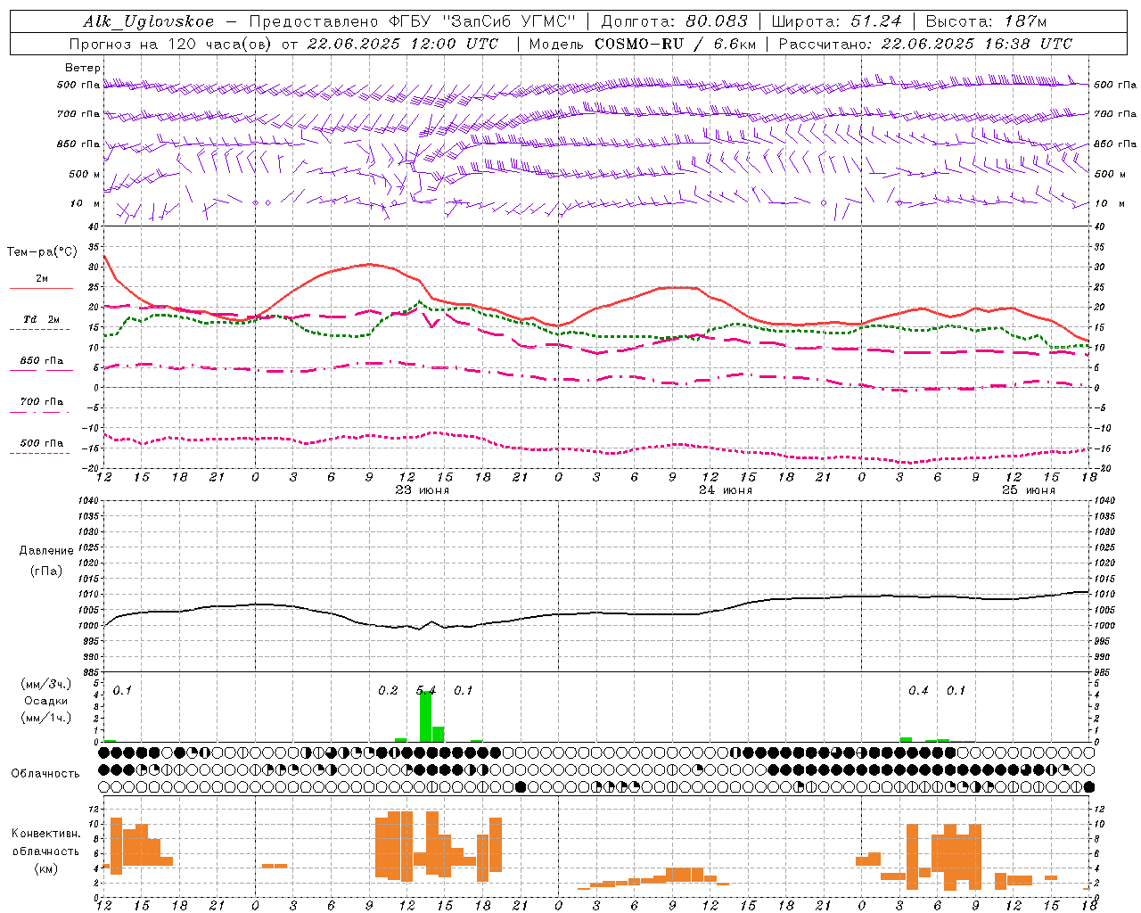Click the Осадки precipitation panel label

click(x=45, y=701)
